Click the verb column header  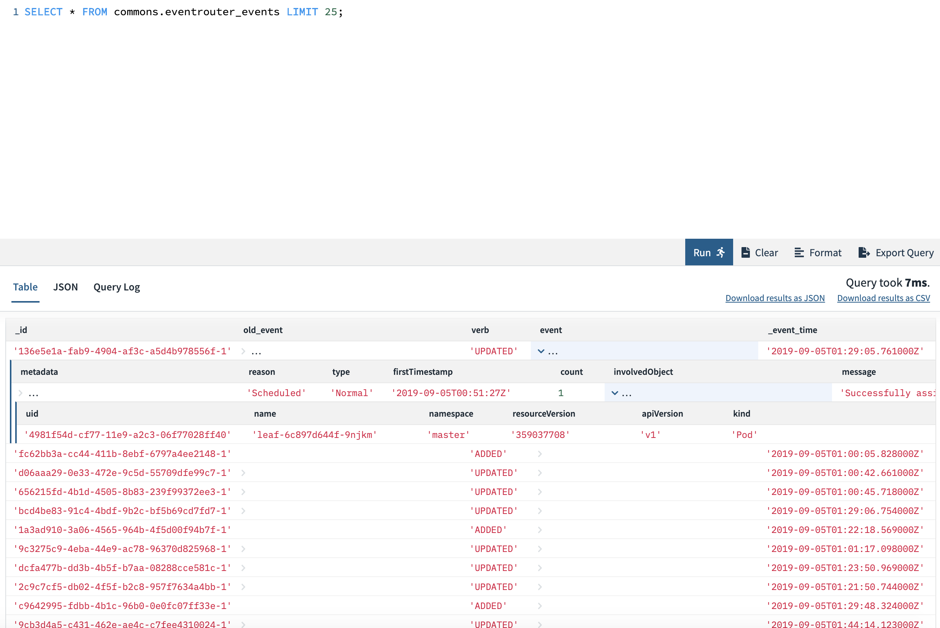[x=480, y=330]
